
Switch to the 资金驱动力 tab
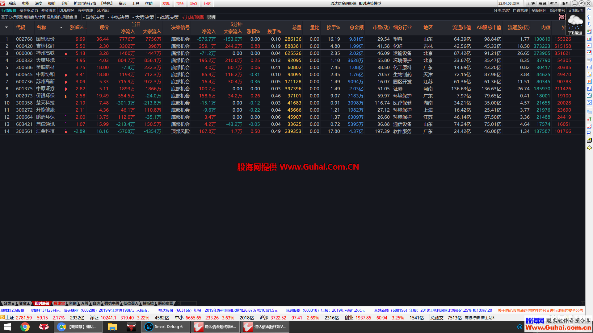pos(29,10)
